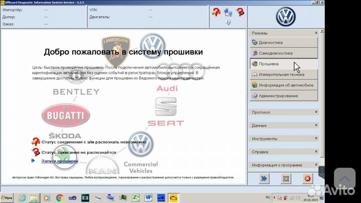Click the volume icon in system tray
The width and height of the screenshot is (361, 203).
pos(298,197)
